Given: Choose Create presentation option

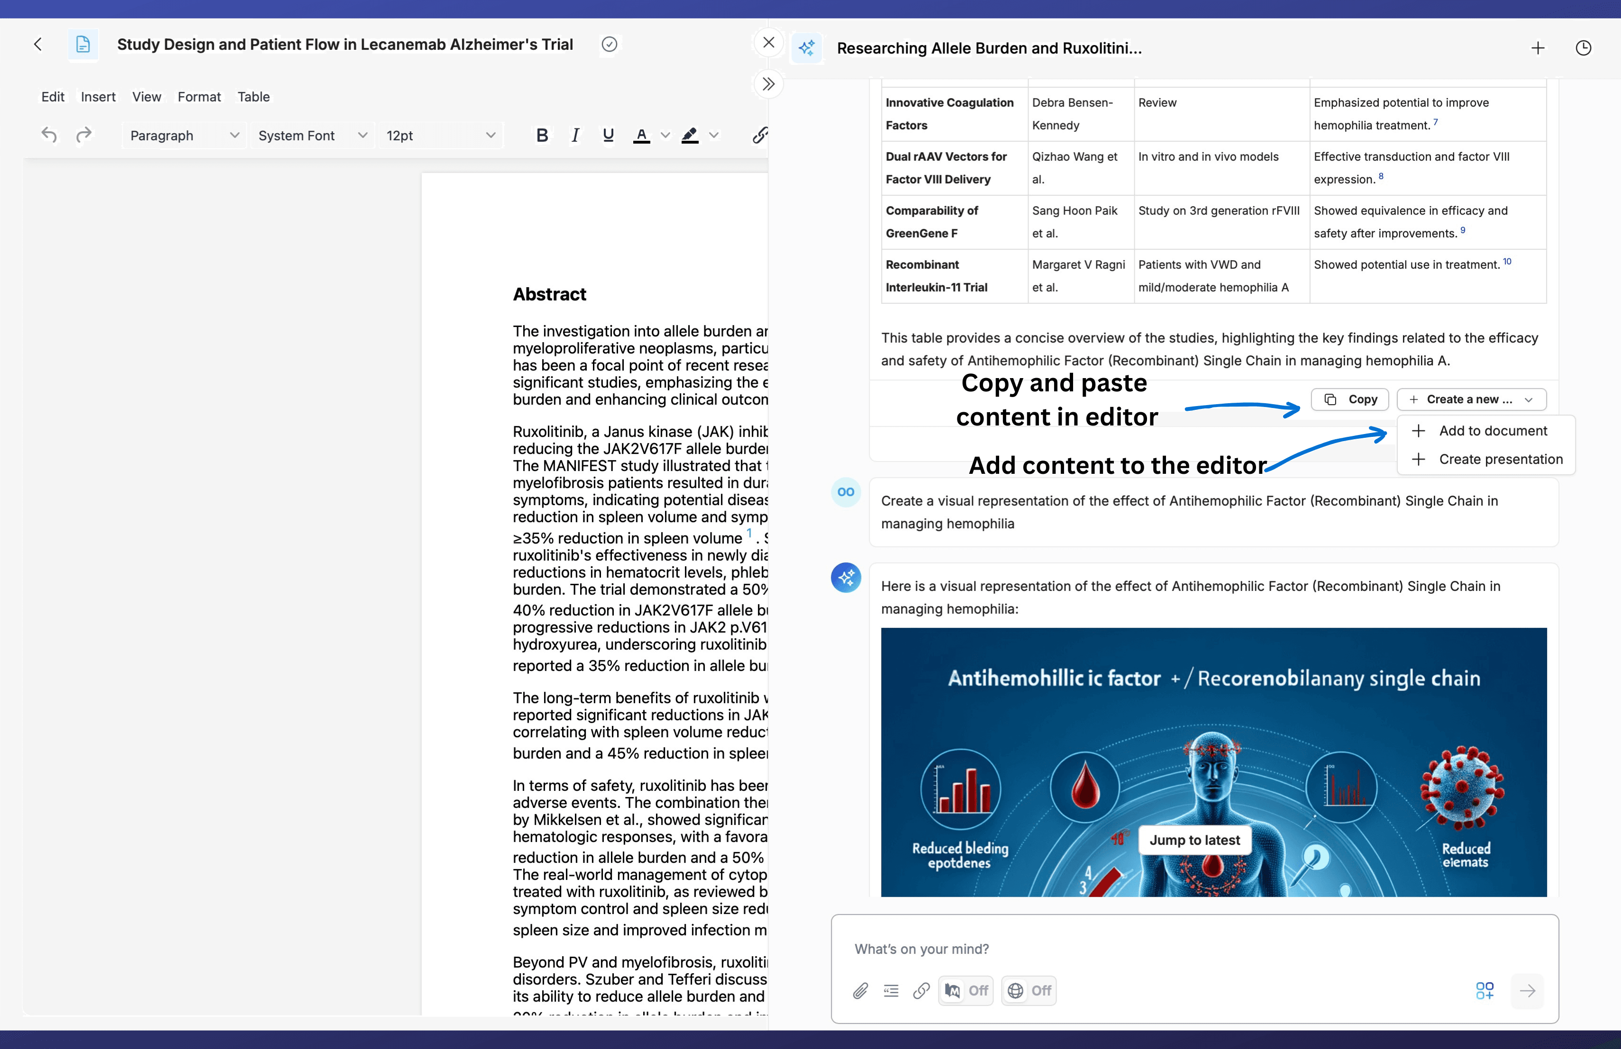Looking at the screenshot, I should [1486, 460].
